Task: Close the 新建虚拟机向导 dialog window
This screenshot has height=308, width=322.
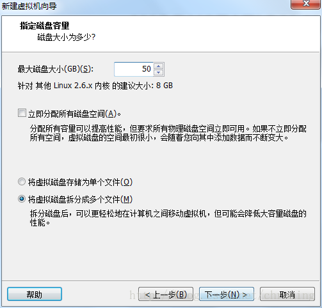Action: click(305, 4)
